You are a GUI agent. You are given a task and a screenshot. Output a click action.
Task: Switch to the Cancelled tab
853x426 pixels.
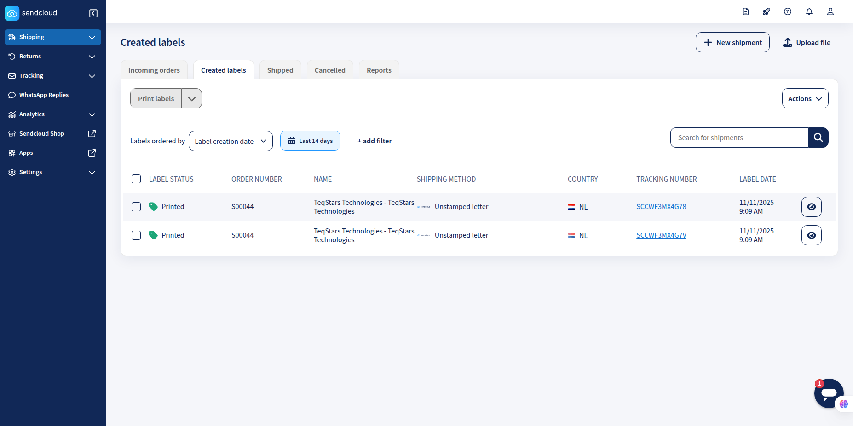click(x=330, y=70)
